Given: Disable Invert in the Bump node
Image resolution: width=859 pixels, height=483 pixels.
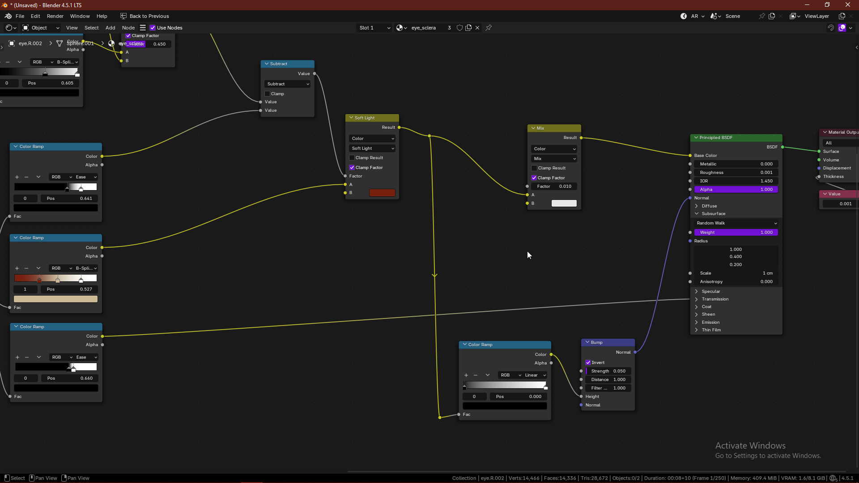Looking at the screenshot, I should pos(588,363).
